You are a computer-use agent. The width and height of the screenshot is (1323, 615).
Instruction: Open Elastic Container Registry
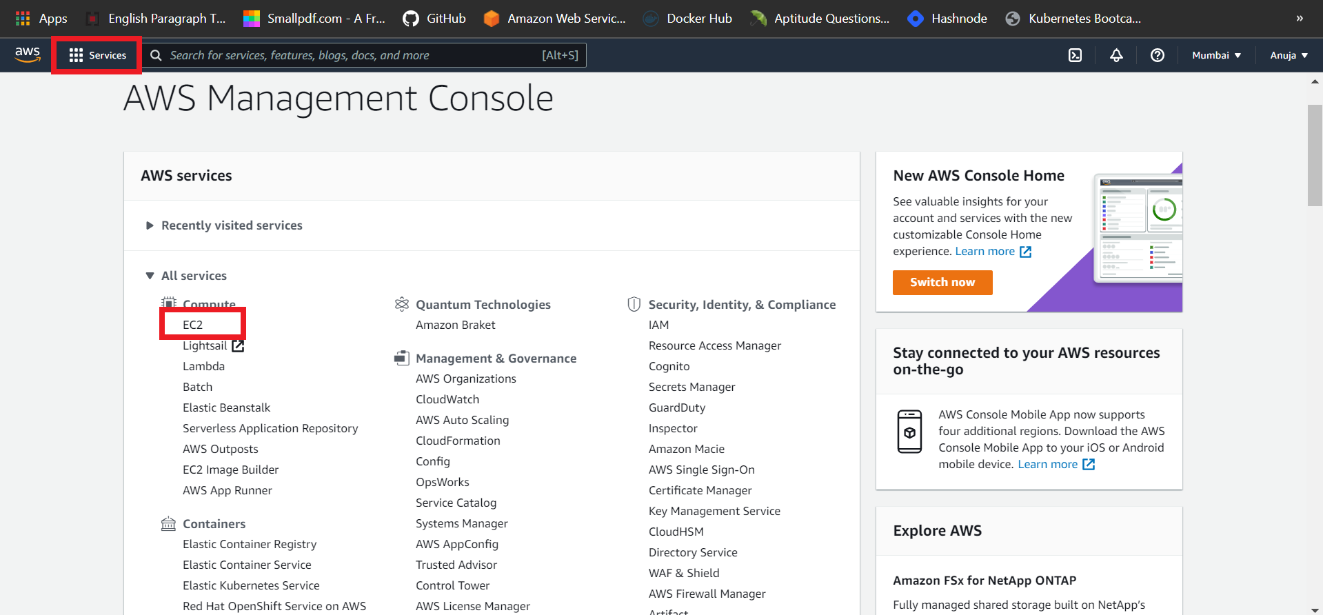[x=250, y=544]
